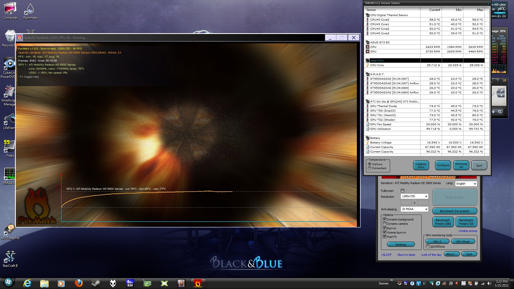514x289 pixels.
Task: Click the About... button in FurMark
Action: [452, 254]
